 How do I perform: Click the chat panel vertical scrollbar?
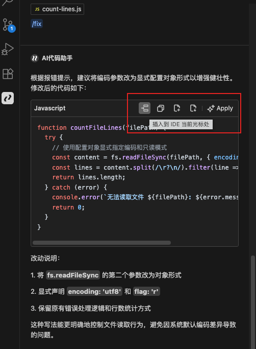[x=252, y=303]
